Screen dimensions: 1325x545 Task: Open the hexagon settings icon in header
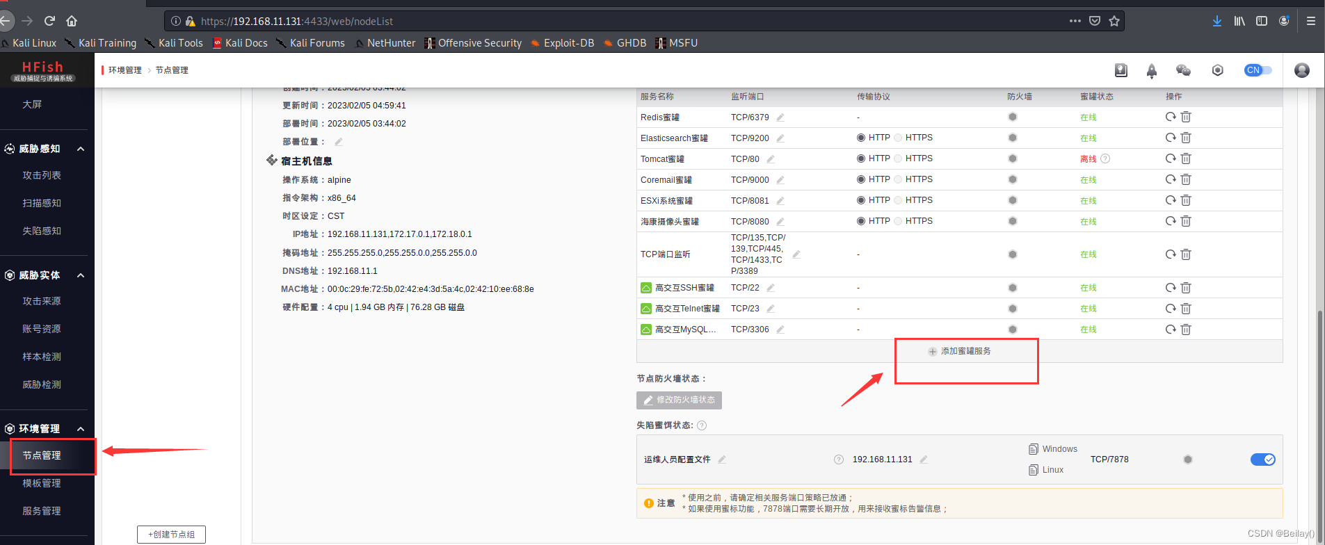(1217, 70)
